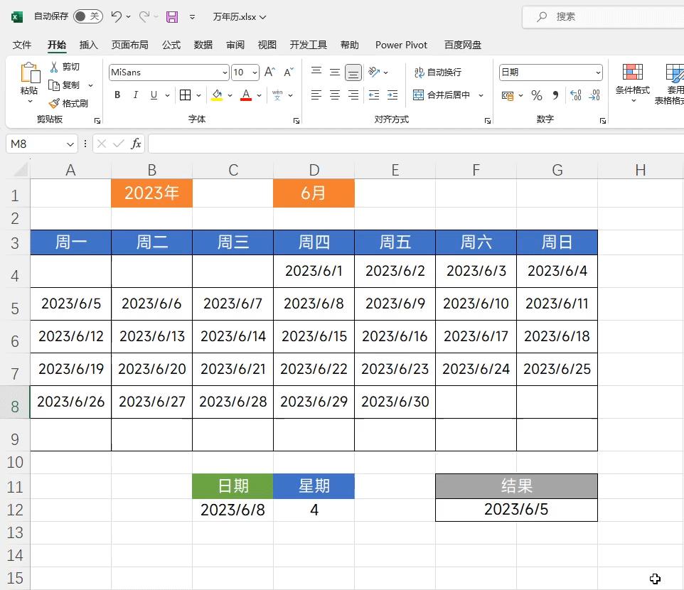Click the Bold icon
Viewport: 684px width, 590px height.
coord(117,95)
